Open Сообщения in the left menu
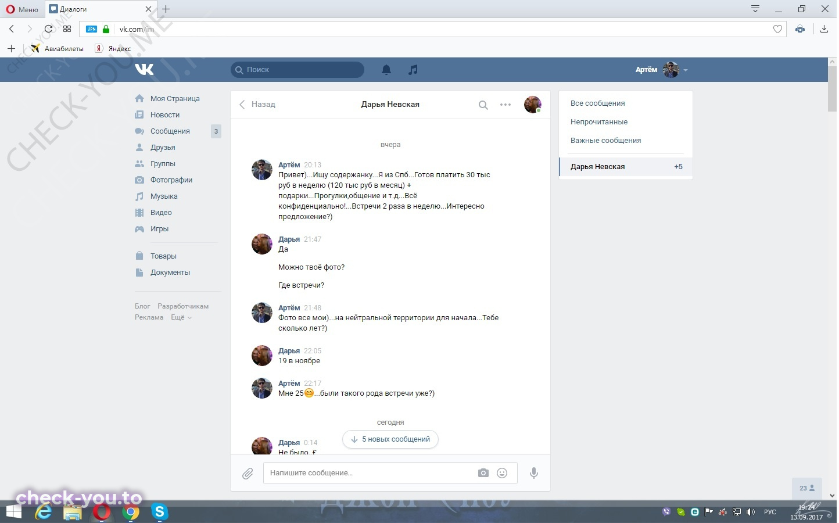The height and width of the screenshot is (523, 839). click(x=170, y=131)
